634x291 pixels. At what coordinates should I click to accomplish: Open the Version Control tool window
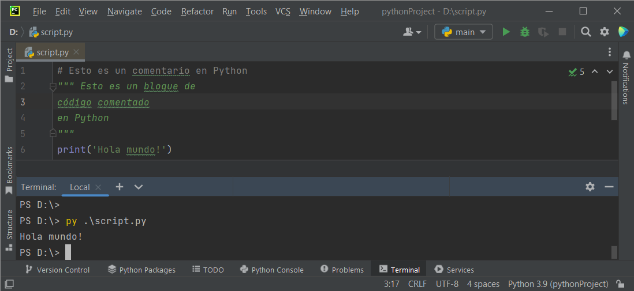57,270
